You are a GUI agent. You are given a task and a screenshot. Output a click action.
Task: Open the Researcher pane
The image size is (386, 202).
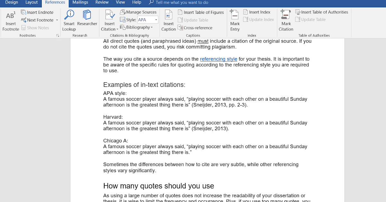(87, 18)
